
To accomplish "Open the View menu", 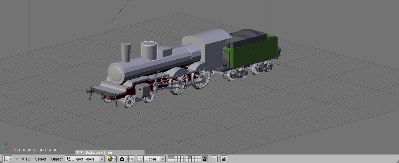I will coord(26,159).
